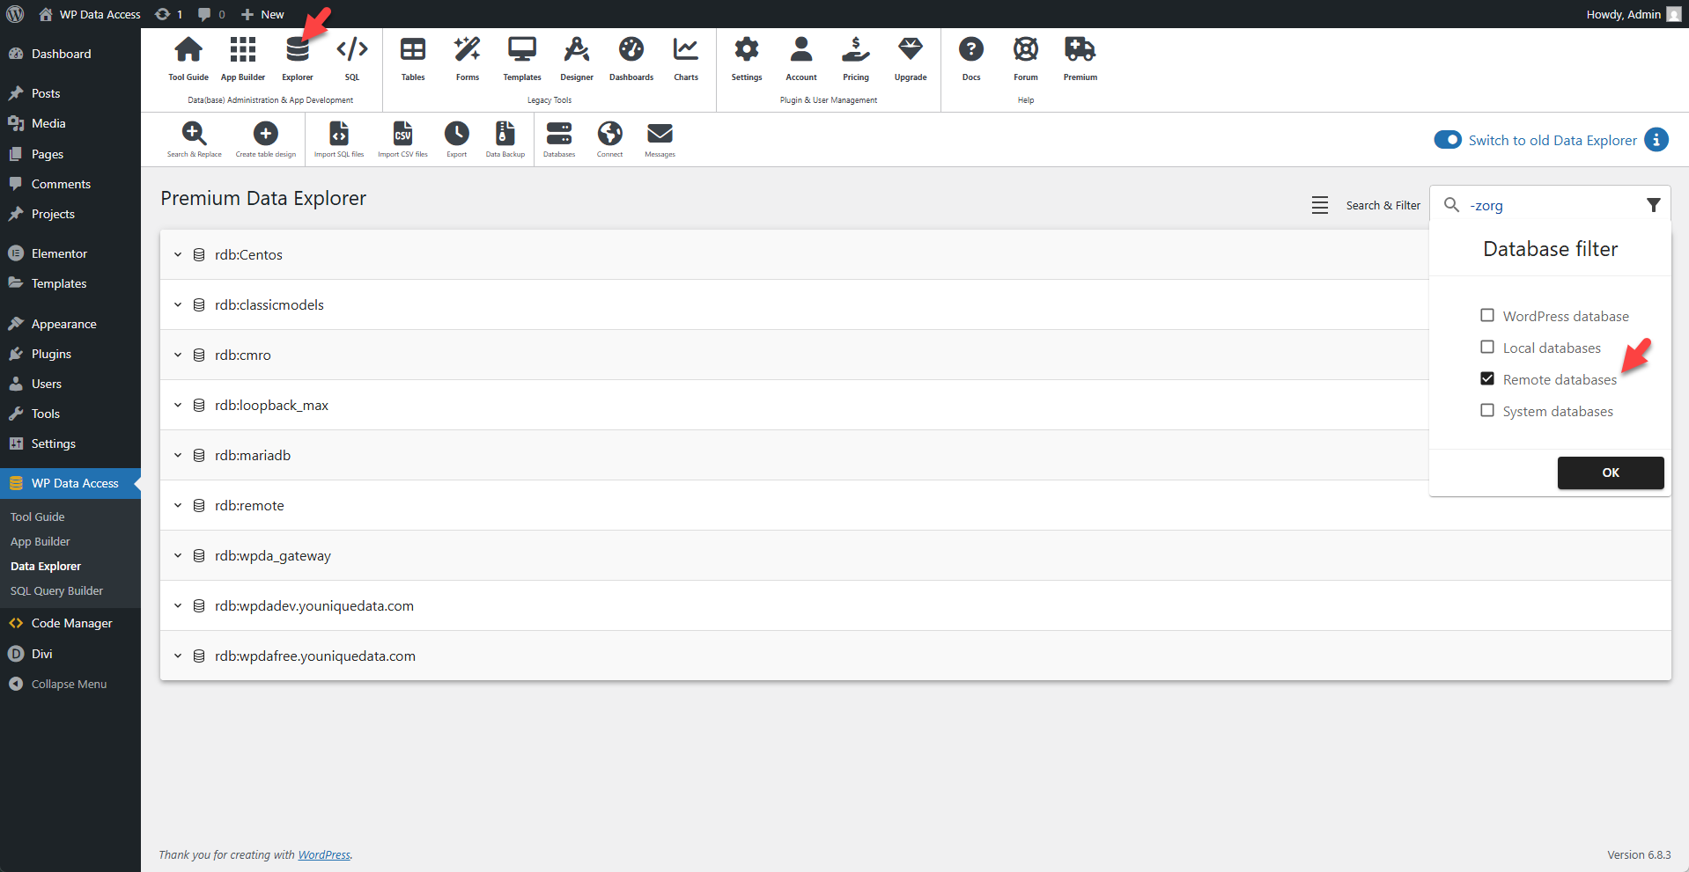The height and width of the screenshot is (872, 1689).
Task: Uncheck Remote databases in the filter
Action: pyautogui.click(x=1487, y=378)
